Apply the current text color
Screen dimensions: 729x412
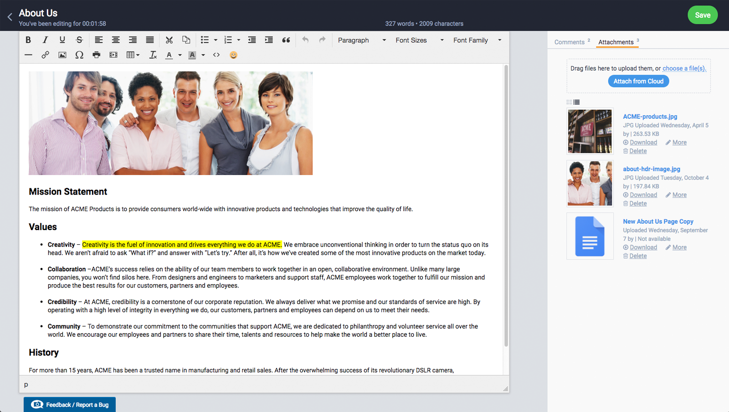click(x=169, y=55)
